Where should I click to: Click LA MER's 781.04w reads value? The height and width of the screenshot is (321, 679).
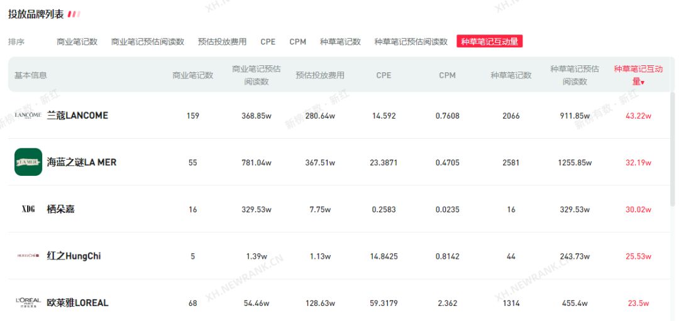257,163
